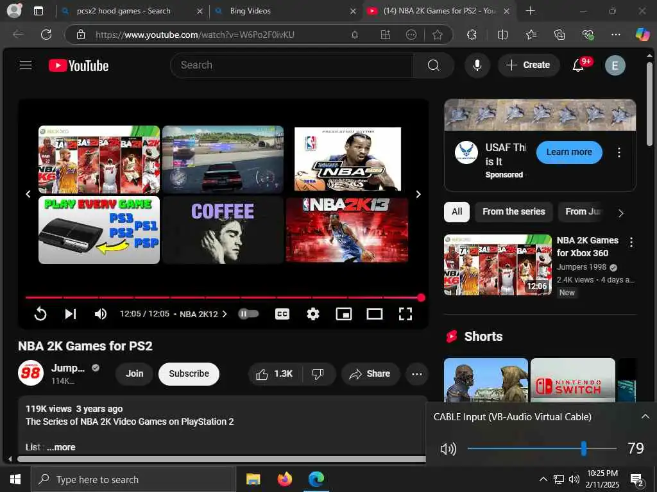Open the account avatar E menu
Viewport: 657px width, 492px height.
coord(615,65)
